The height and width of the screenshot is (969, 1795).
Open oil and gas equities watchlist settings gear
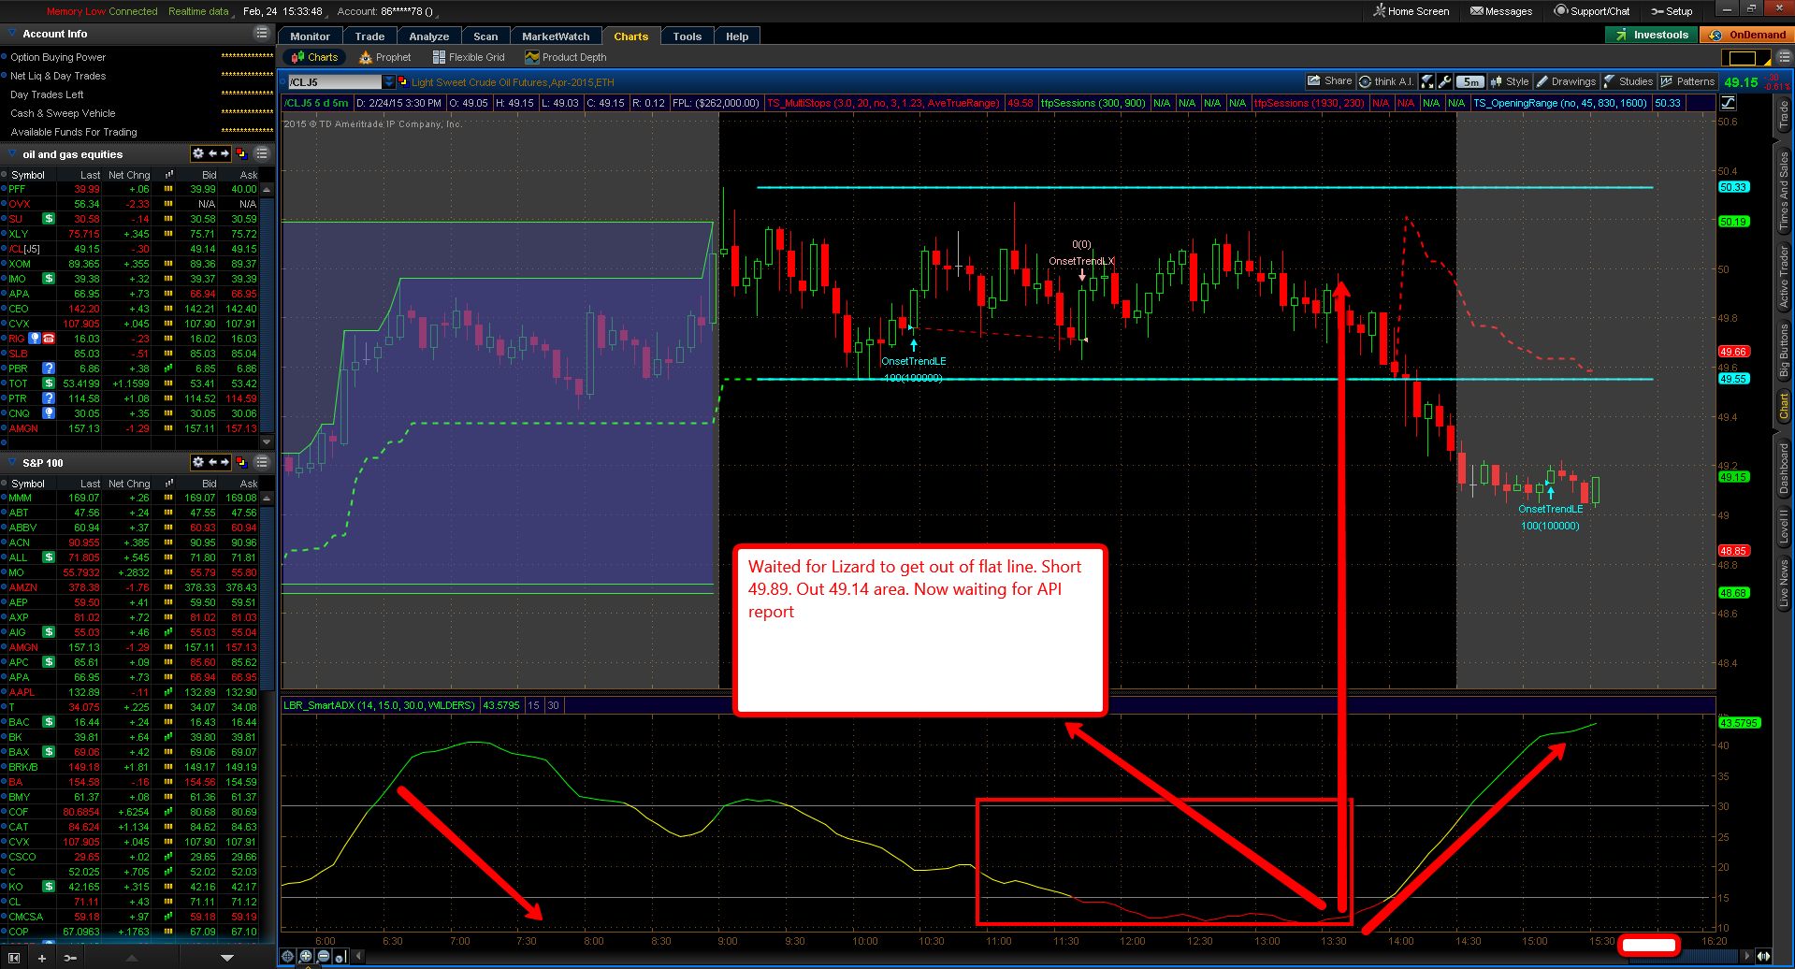pyautogui.click(x=197, y=153)
